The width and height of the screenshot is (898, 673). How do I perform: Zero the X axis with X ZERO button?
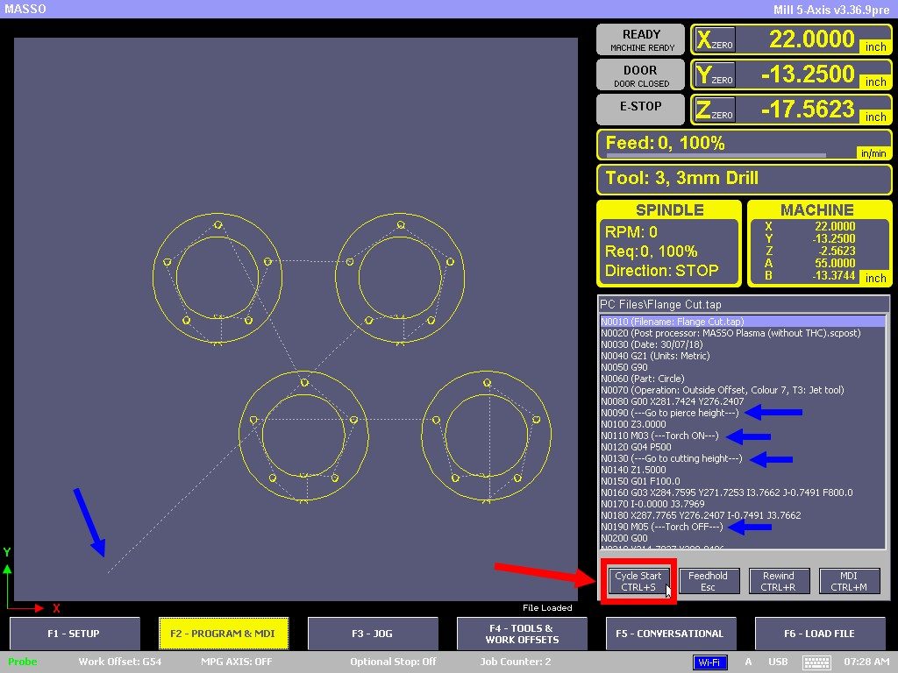tap(715, 40)
